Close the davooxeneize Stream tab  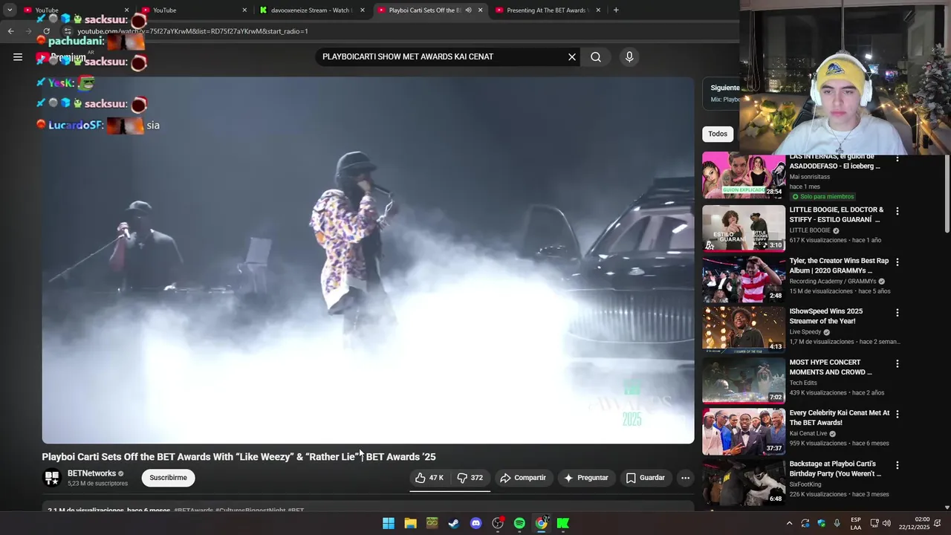[363, 10]
